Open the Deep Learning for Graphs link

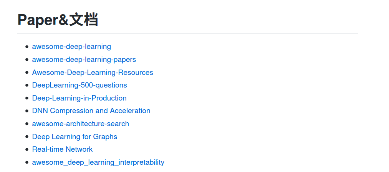pyautogui.click(x=74, y=137)
